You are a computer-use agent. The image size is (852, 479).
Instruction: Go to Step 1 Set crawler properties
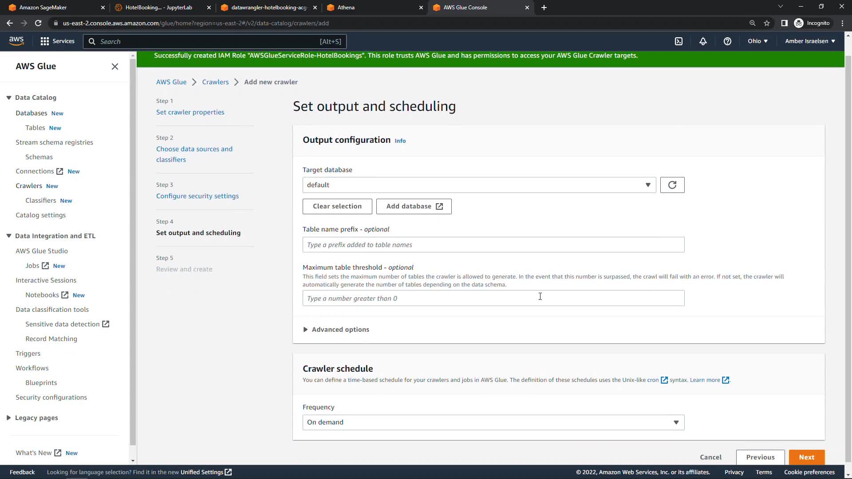coord(190,112)
